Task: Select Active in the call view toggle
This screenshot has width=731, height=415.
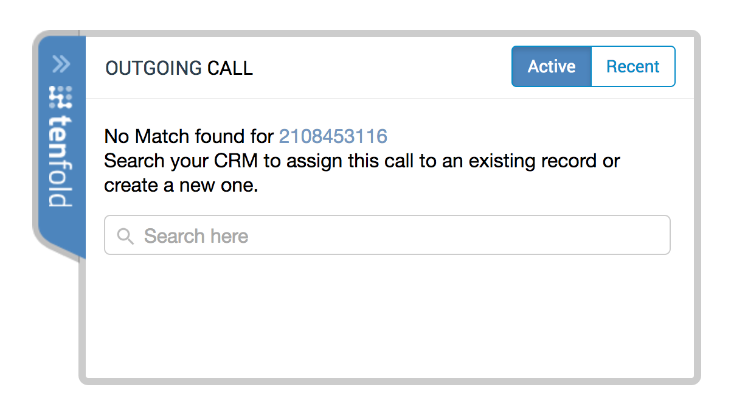Action: click(552, 66)
